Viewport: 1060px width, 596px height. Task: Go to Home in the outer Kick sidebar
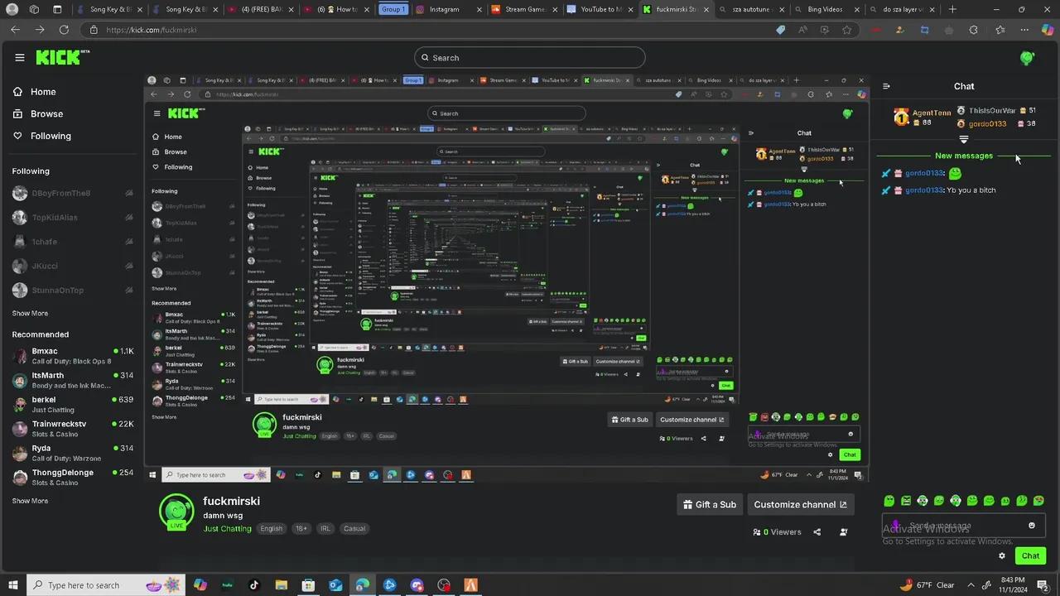pos(35,92)
